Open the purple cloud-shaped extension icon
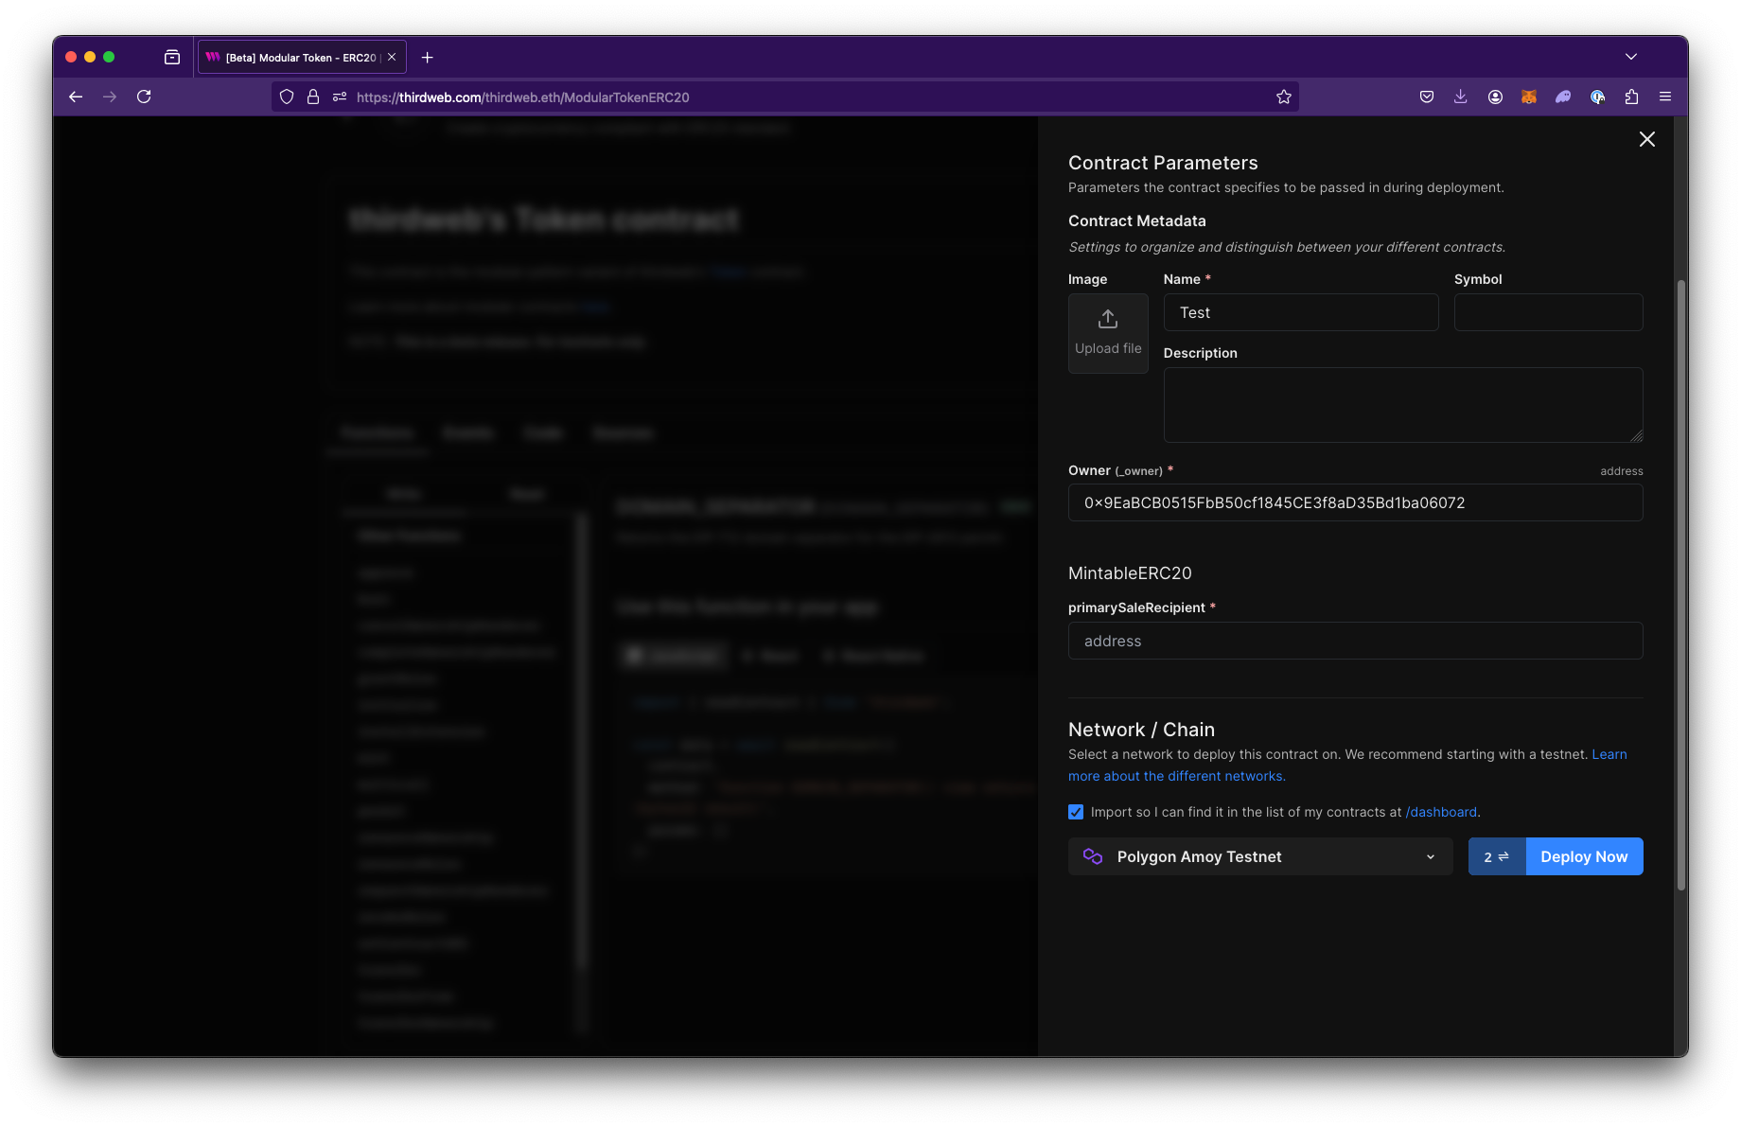This screenshot has width=1741, height=1127. 1563,97
